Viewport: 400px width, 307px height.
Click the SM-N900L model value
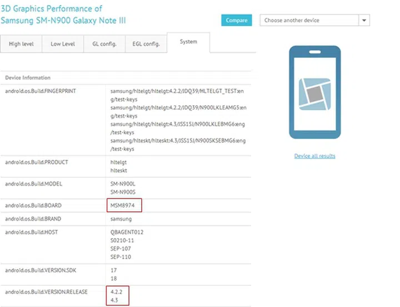[x=123, y=184]
